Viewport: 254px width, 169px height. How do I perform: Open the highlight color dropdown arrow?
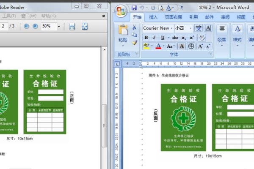(152, 46)
